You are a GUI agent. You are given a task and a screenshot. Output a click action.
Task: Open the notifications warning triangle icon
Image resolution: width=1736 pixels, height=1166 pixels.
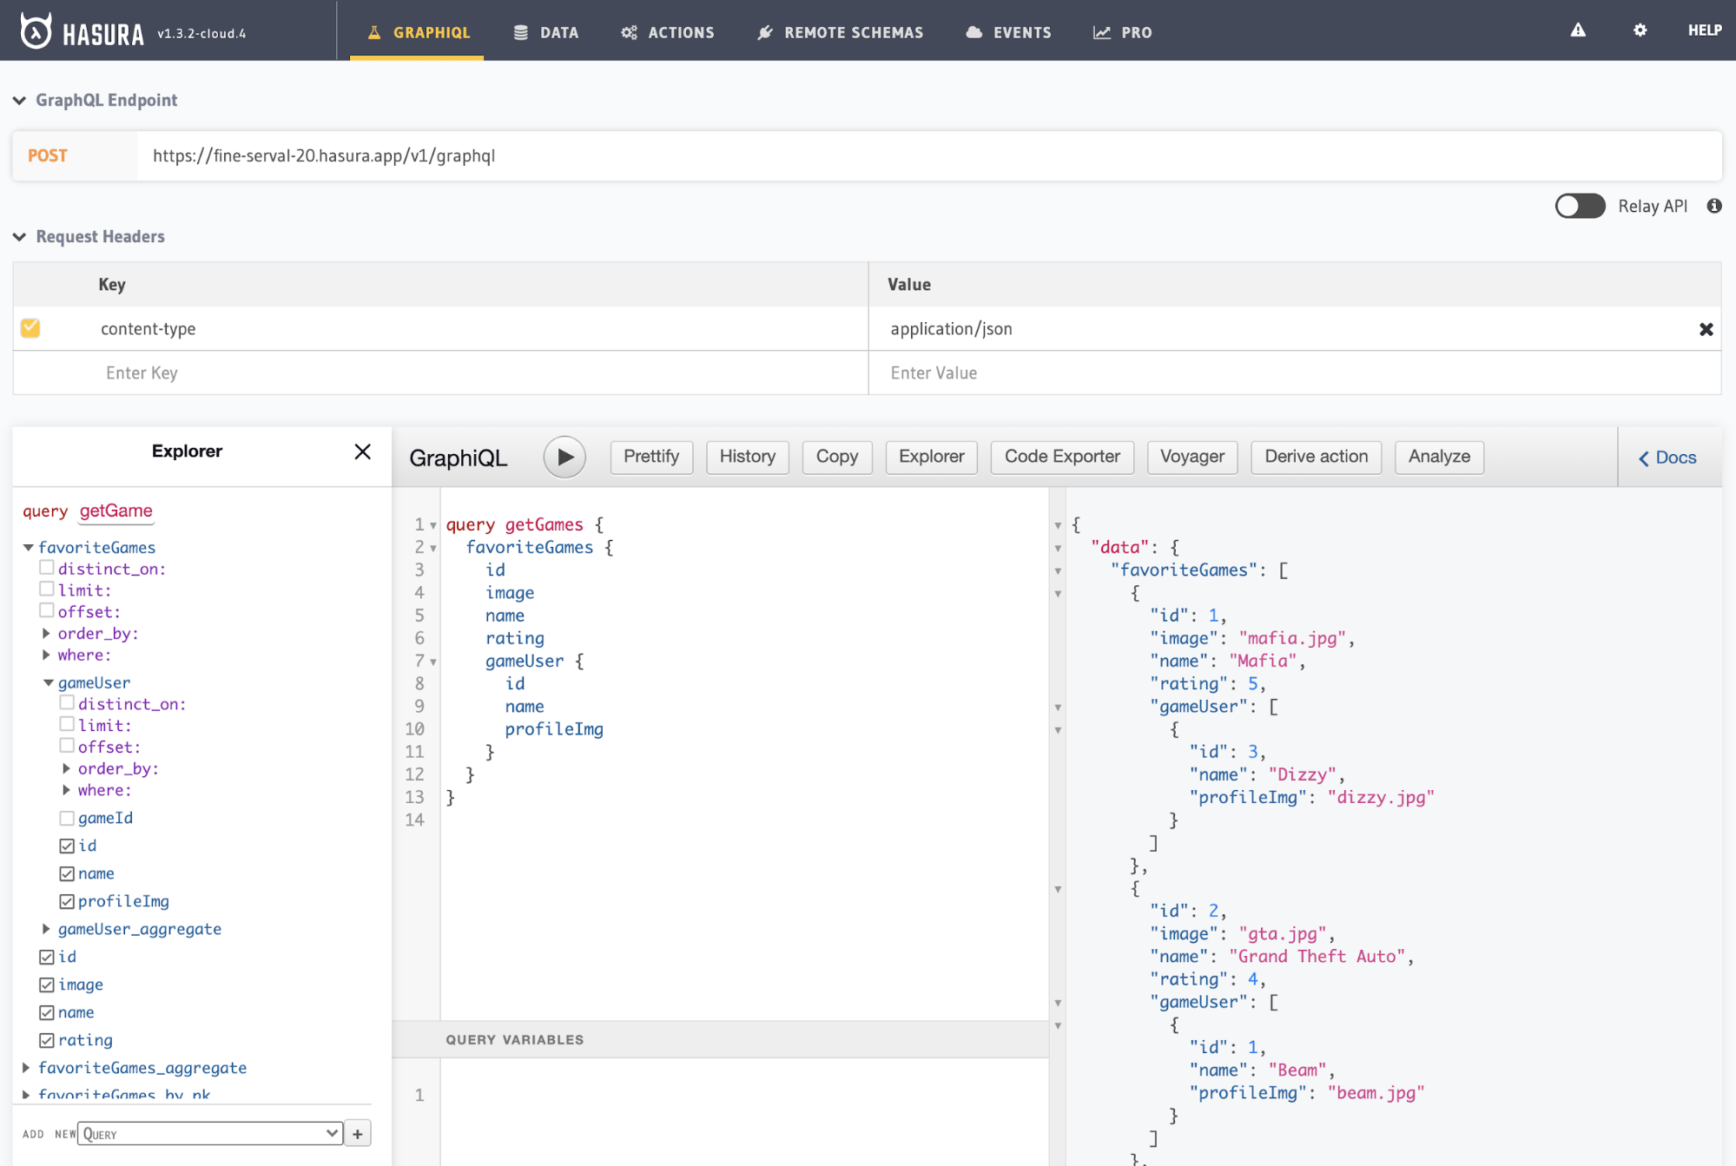[1578, 30]
